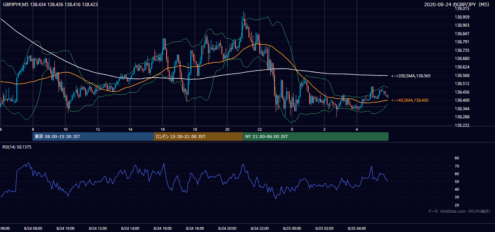Click price axis label 138.568
495x232 pixels.
pos(461,75)
